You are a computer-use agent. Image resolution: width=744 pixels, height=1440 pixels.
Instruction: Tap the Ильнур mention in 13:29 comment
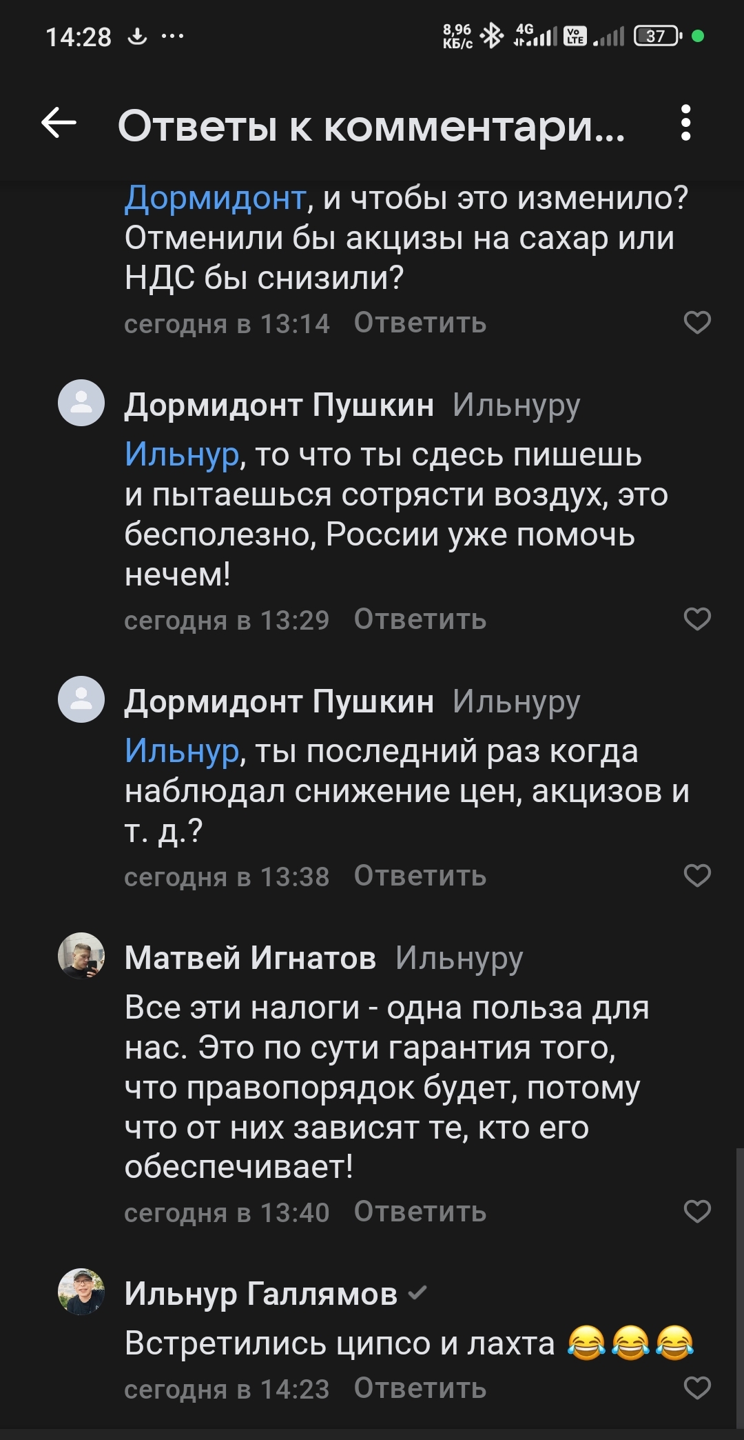(x=182, y=455)
